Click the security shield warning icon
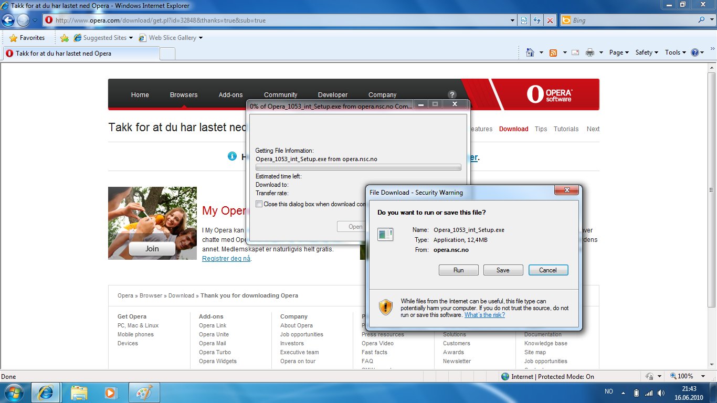717x403 pixels. (x=386, y=307)
